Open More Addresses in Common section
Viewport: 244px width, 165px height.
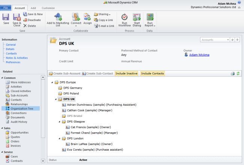(18, 82)
